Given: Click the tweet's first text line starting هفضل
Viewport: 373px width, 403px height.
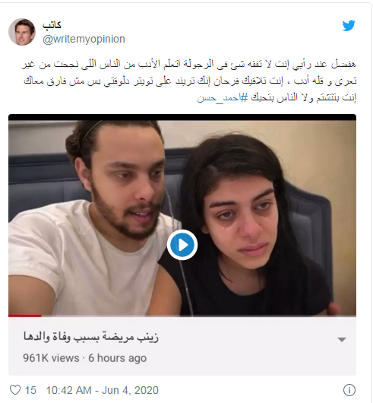Looking at the screenshot, I should (x=188, y=64).
